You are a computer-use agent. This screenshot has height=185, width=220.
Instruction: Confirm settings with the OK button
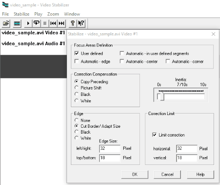point(135,174)
